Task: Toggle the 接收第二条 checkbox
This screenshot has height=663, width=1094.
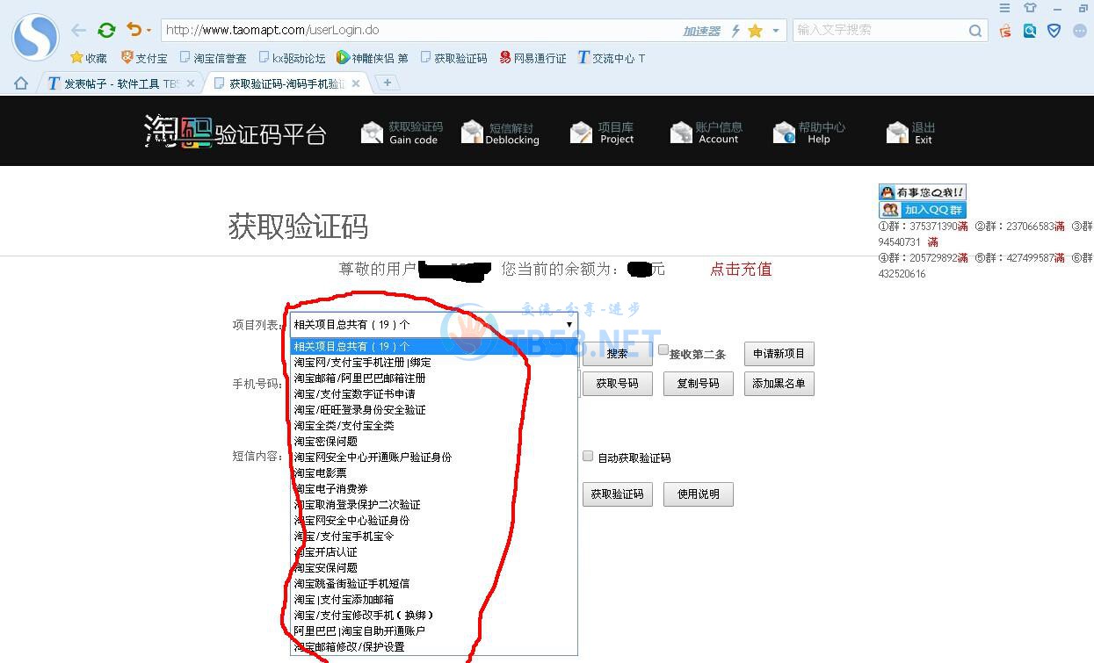Action: pos(663,350)
